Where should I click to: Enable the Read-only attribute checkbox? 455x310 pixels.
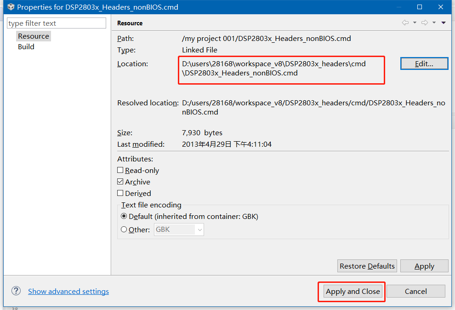pyautogui.click(x=120, y=170)
